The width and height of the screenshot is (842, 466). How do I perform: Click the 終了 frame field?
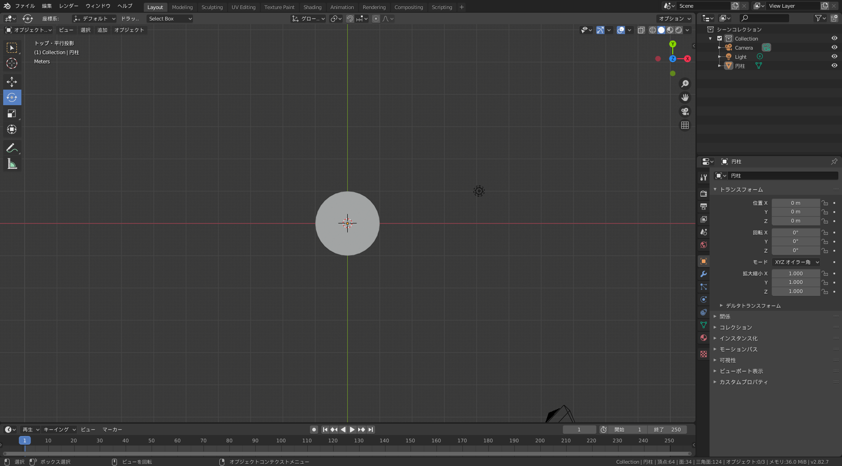tap(667, 430)
